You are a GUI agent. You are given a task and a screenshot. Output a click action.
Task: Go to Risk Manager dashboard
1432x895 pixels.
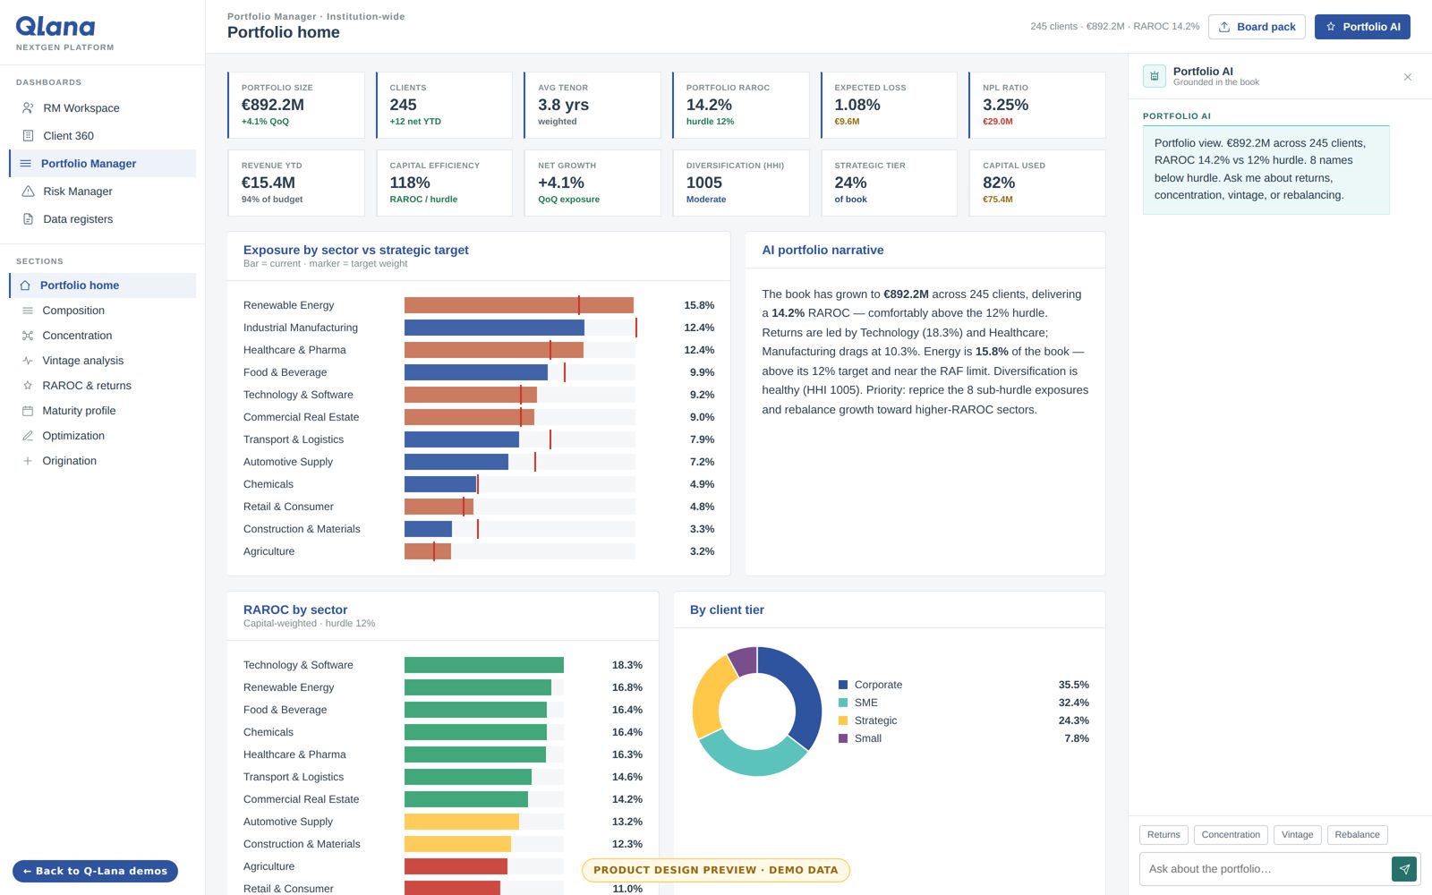point(102,192)
